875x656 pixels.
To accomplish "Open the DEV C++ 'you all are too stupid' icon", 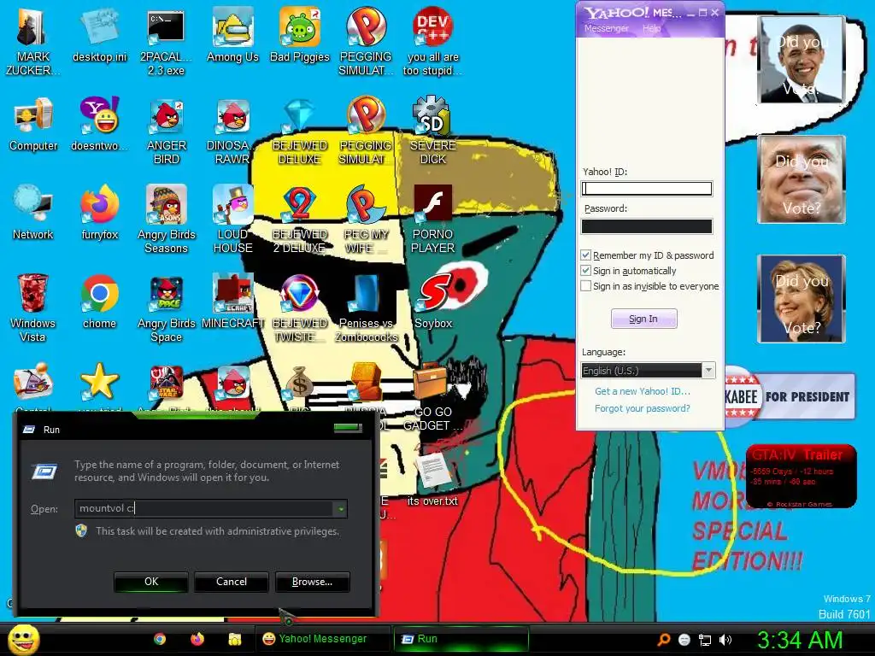I will [432, 42].
